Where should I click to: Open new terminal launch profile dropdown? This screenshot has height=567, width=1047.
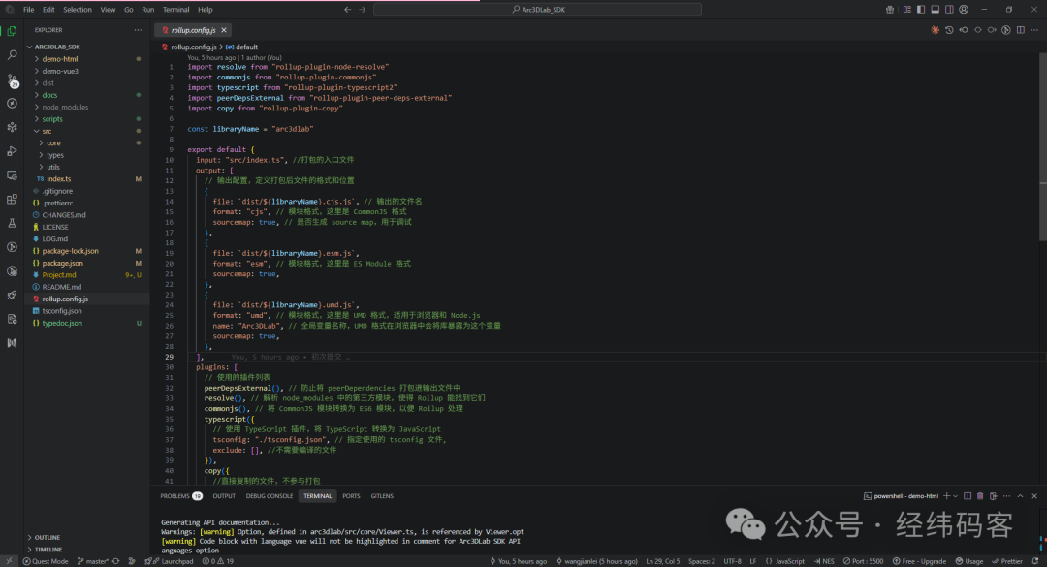pyautogui.click(x=956, y=496)
